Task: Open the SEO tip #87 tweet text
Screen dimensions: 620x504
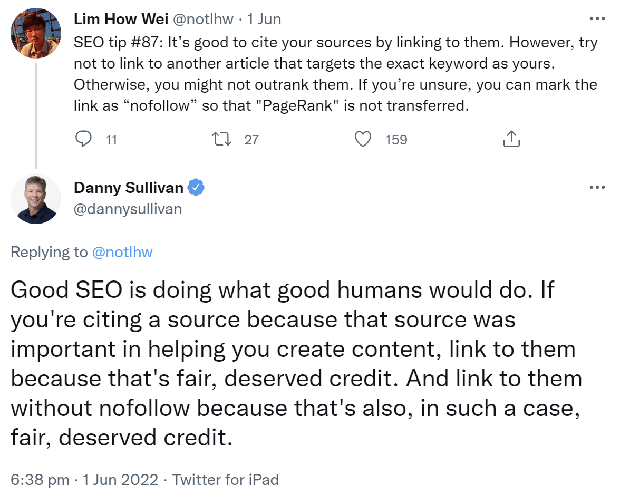Action: coord(335,74)
